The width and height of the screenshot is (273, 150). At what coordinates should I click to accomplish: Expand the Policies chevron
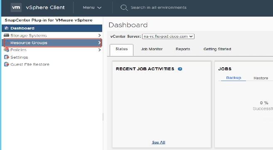point(99,50)
